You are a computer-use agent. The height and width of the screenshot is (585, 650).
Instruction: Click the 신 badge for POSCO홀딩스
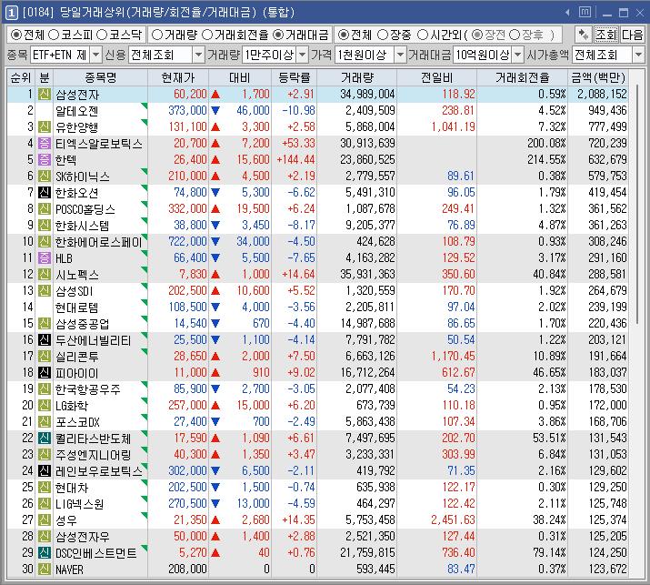pos(45,208)
